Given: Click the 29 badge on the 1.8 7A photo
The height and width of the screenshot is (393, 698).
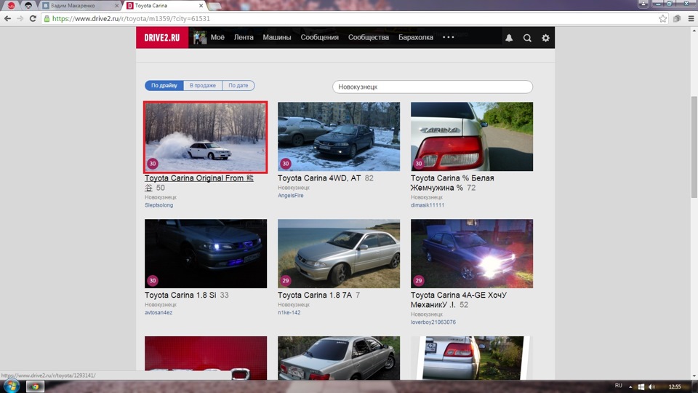Looking at the screenshot, I should point(286,281).
